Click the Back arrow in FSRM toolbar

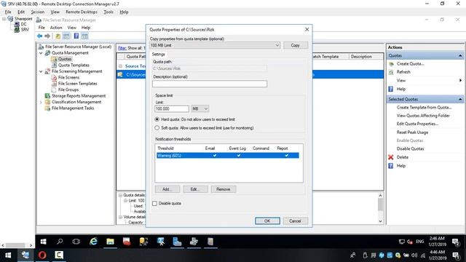coord(39,36)
